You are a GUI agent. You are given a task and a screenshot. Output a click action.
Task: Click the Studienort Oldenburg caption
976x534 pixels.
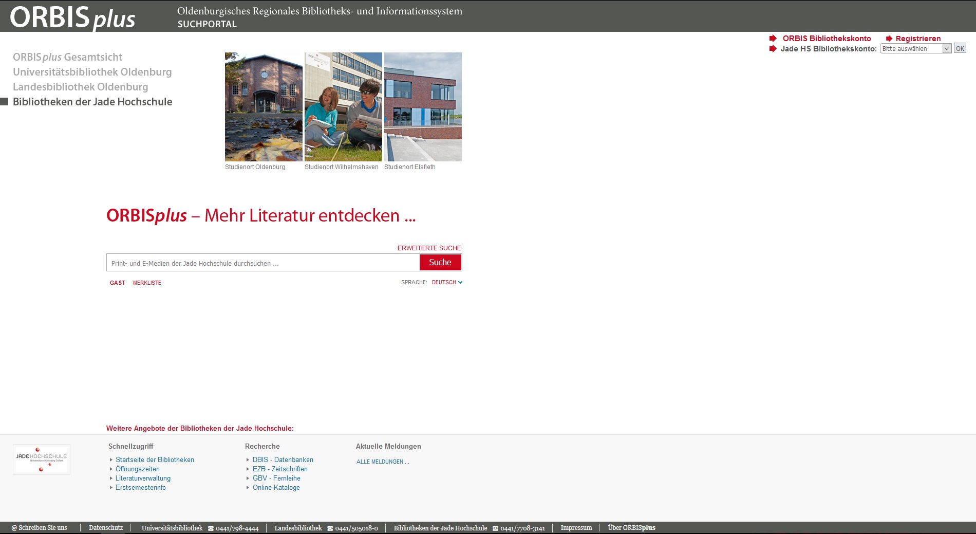coord(255,167)
